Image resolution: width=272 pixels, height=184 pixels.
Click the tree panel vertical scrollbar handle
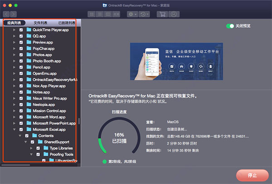click(79, 121)
